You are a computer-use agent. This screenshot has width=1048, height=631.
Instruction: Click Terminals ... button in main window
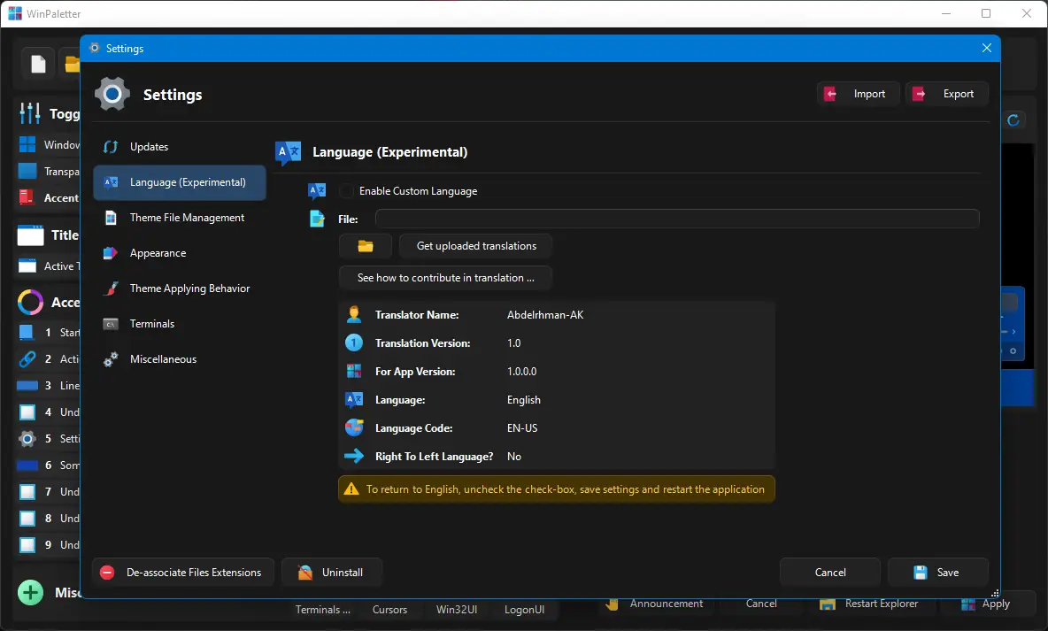pyautogui.click(x=323, y=610)
